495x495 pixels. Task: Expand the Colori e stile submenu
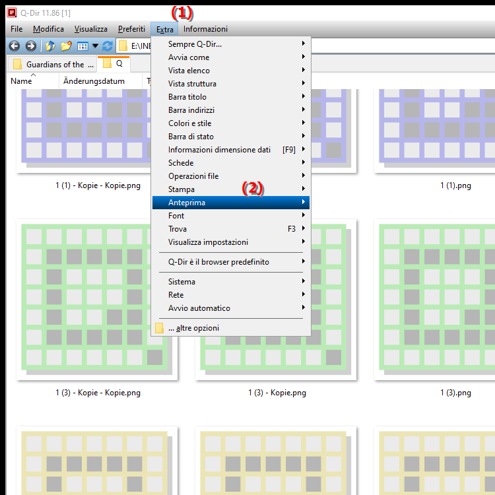pos(231,123)
